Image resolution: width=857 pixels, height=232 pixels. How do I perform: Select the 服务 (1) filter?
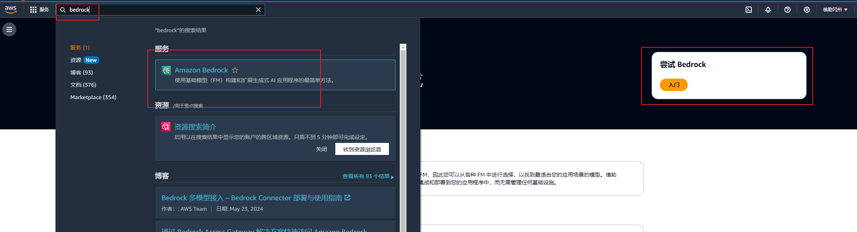(80, 48)
